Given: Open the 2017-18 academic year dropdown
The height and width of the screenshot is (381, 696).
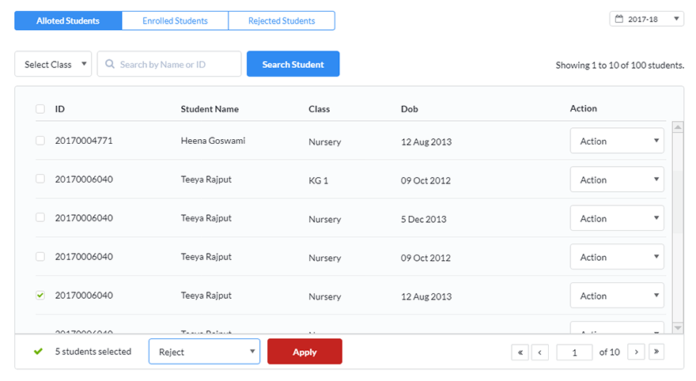Looking at the screenshot, I should (646, 19).
